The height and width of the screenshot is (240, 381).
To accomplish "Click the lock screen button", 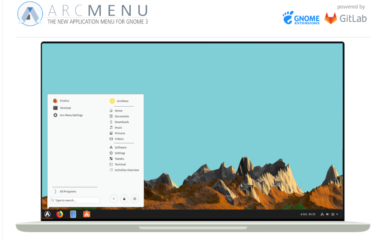I will (x=124, y=199).
